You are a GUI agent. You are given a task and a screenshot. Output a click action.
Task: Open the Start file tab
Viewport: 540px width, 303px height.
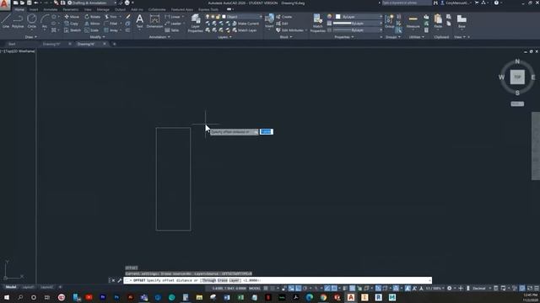[x=12, y=44]
